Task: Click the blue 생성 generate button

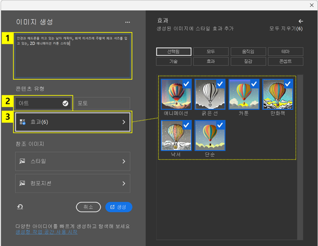Action: tap(119, 207)
